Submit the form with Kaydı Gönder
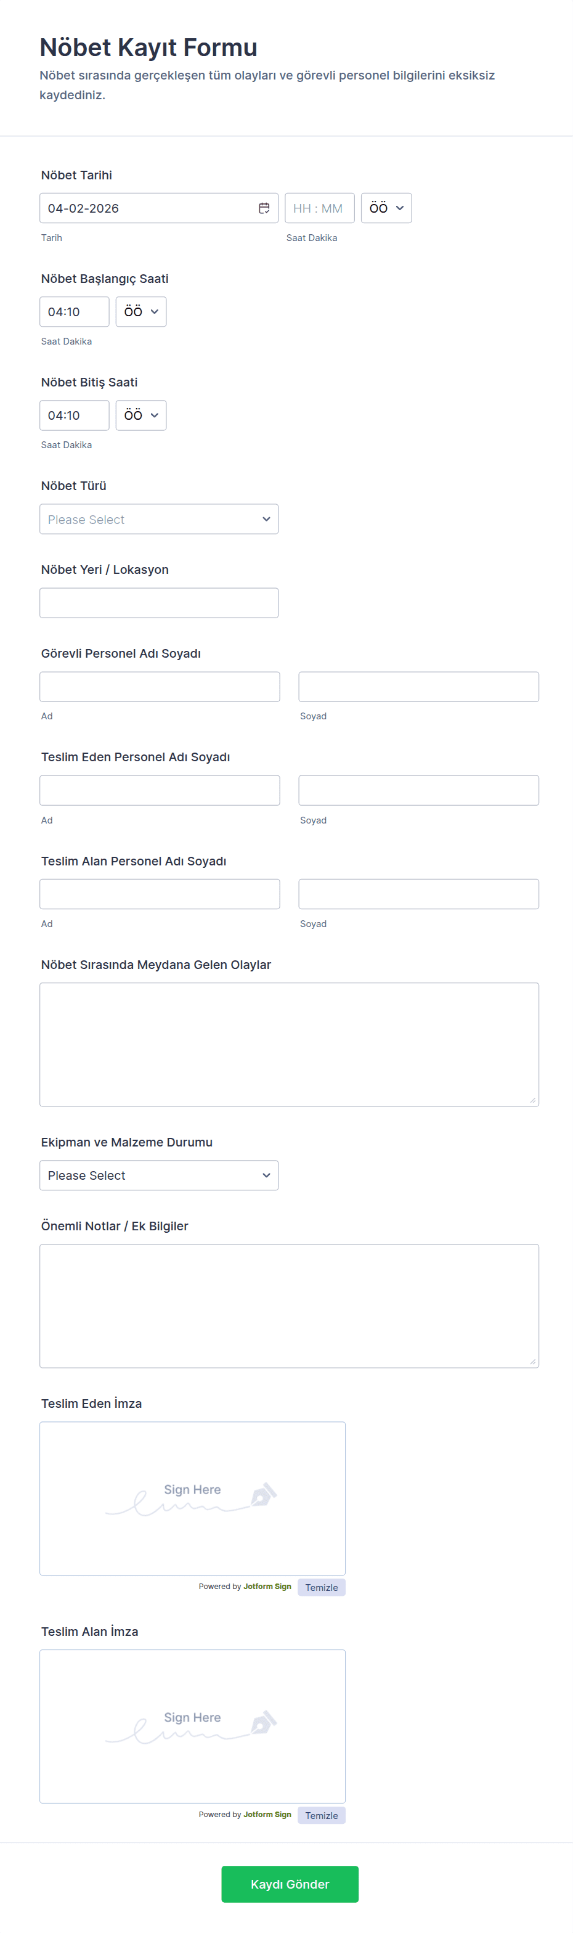 (x=290, y=1884)
